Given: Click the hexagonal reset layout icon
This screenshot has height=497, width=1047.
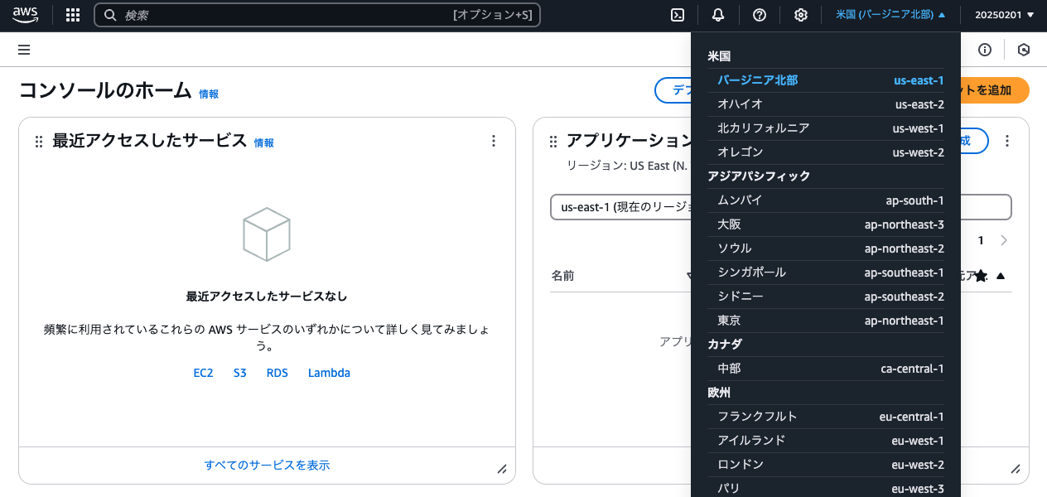Looking at the screenshot, I should (x=1024, y=50).
